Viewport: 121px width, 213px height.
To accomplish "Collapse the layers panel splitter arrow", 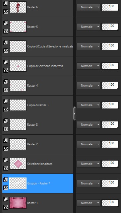I will (x=75, y=113).
